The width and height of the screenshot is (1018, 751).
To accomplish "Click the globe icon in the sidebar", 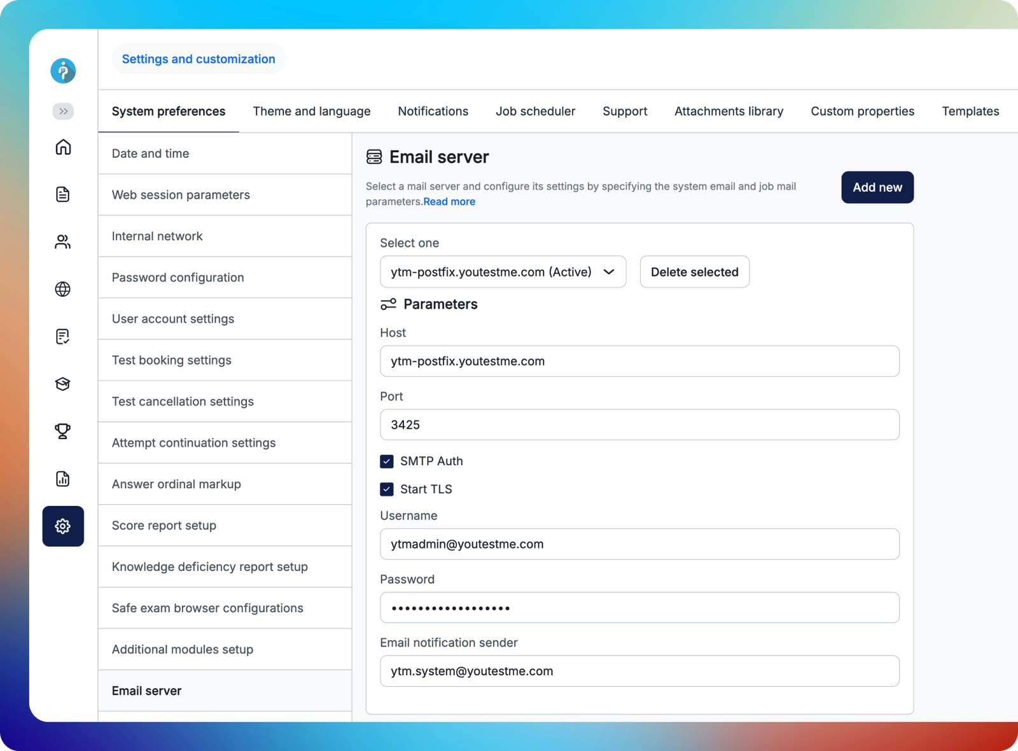I will point(63,289).
